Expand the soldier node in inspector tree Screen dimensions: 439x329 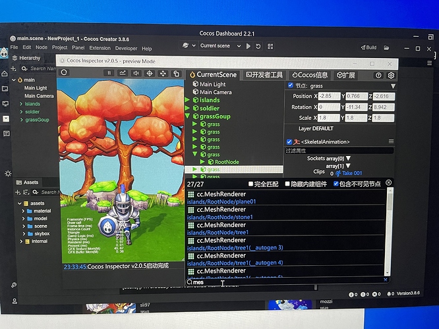(187, 108)
